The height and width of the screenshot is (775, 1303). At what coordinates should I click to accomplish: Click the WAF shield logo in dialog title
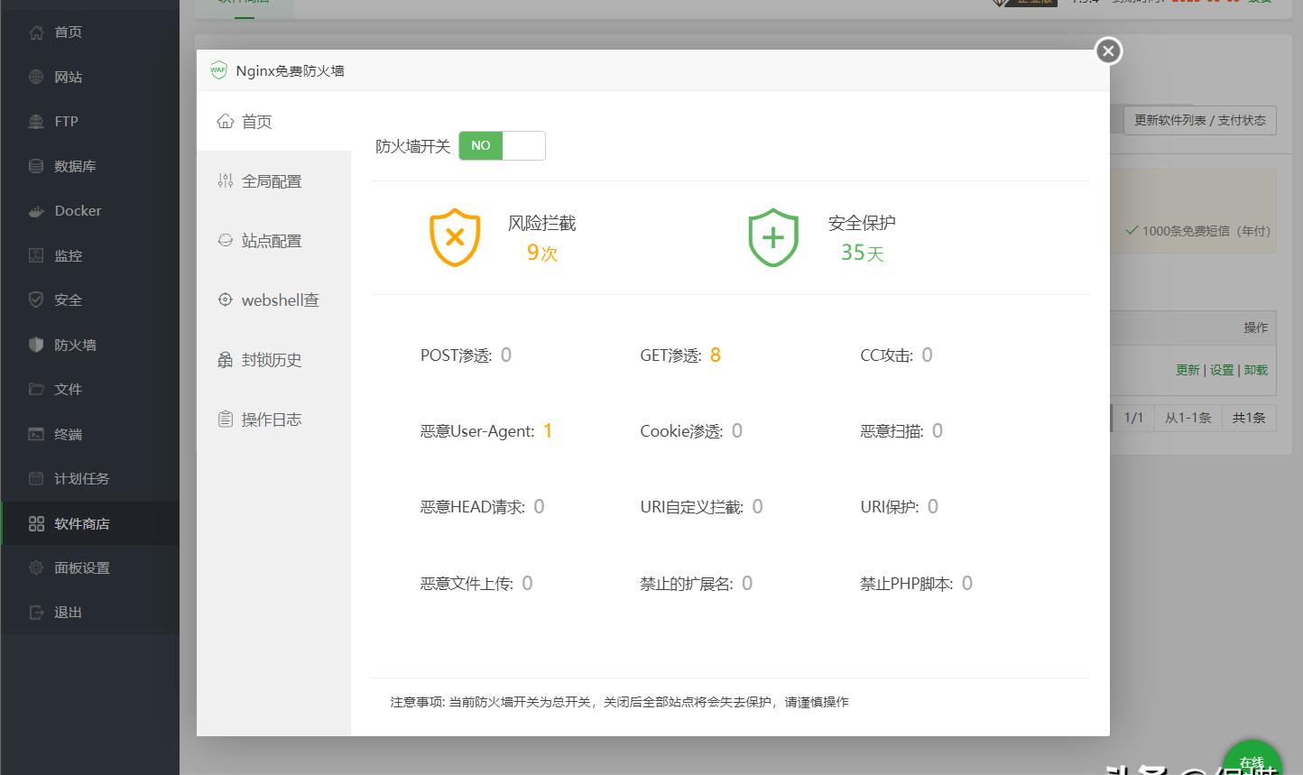point(218,70)
